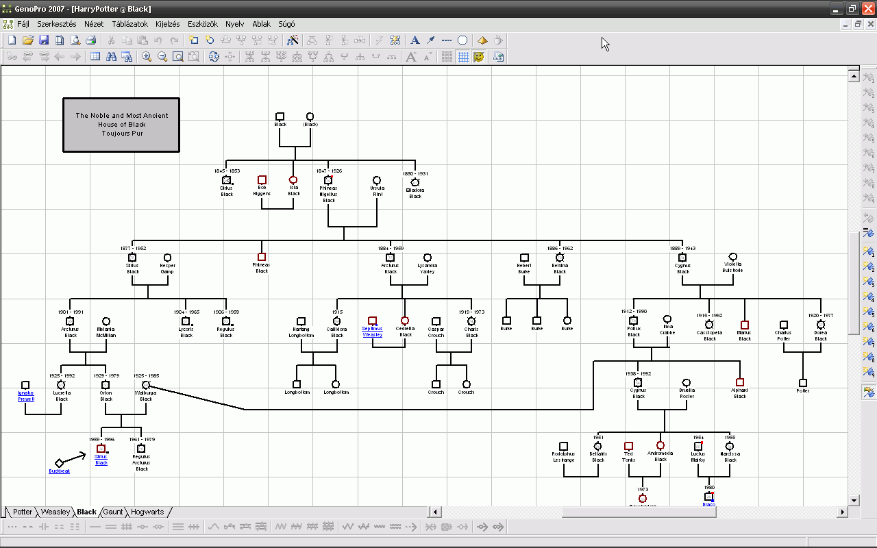Toggle the dotted grid display
Screen dimensions: 877x548
pyautogui.click(x=447, y=57)
